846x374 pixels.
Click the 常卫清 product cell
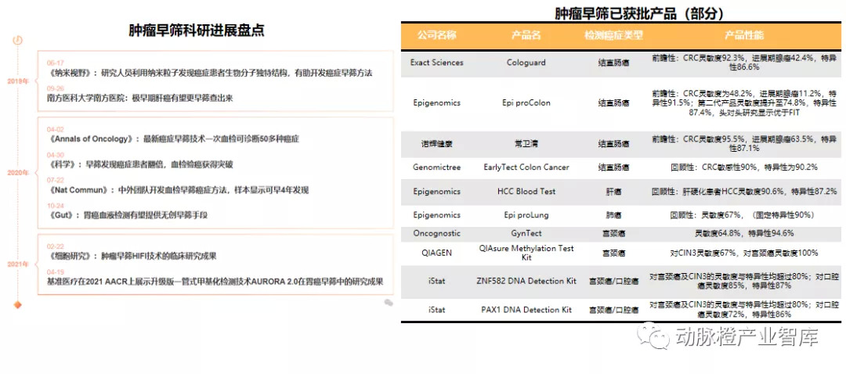coord(526,144)
